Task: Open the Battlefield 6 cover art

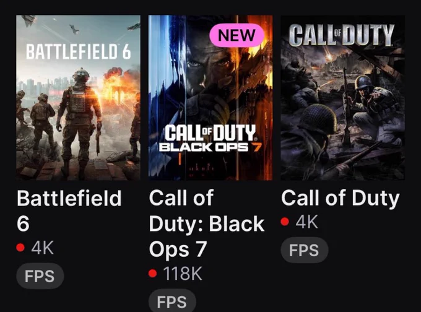Action: tap(78, 98)
